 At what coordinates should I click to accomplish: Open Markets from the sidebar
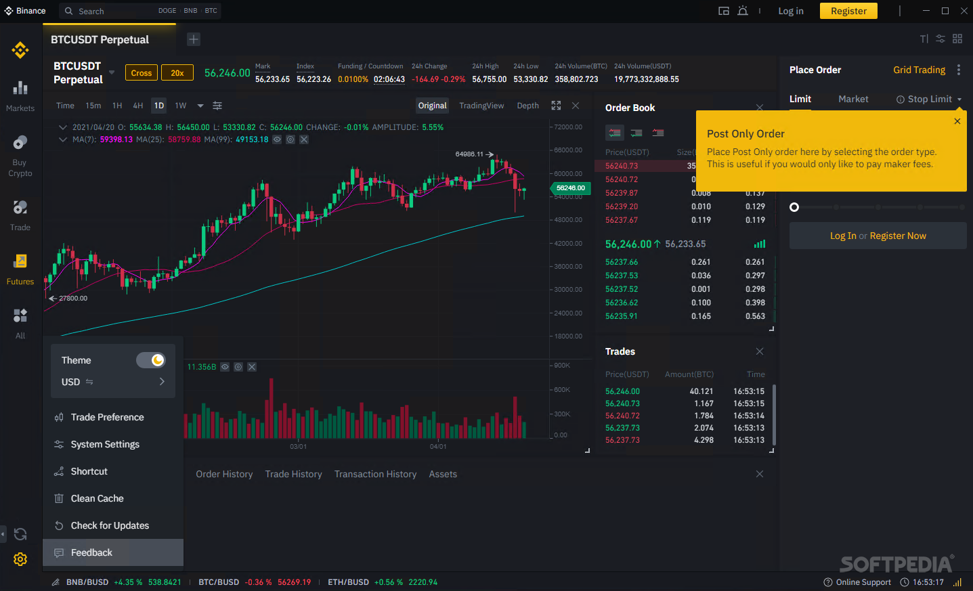coord(20,96)
